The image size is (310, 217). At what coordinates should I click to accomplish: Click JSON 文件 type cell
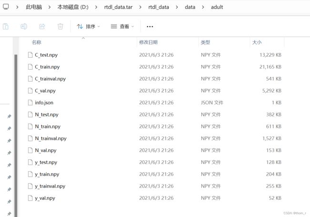click(212, 103)
